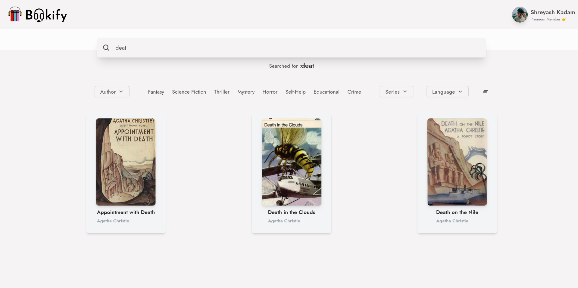Screen dimensions: 578x288
Task: Filter by Educational genre
Action: pos(326,92)
